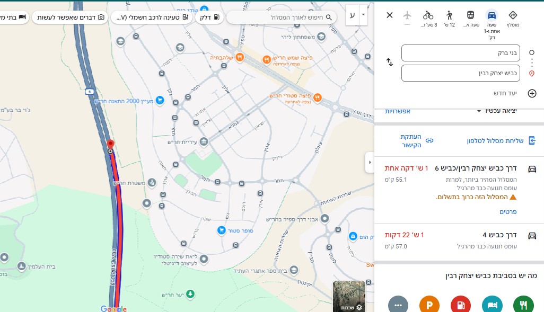
Task: Open the dropdown arrow beside ע
Action: pos(363,15)
